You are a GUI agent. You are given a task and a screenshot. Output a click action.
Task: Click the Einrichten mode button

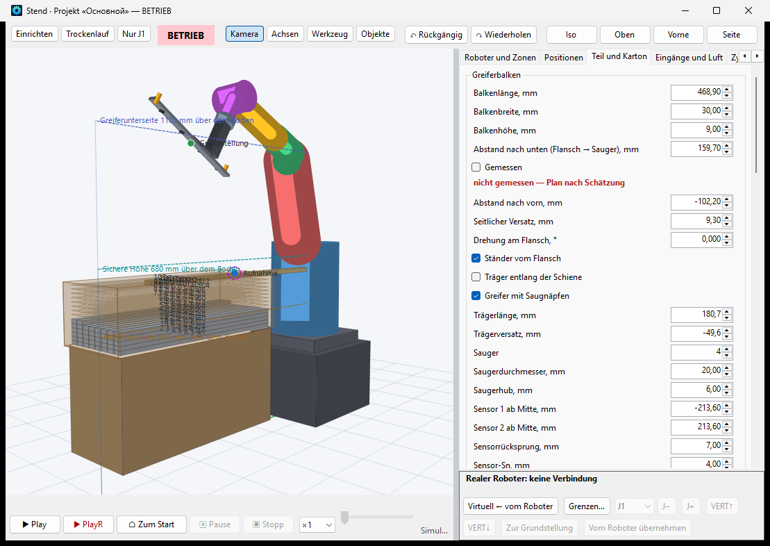[35, 34]
